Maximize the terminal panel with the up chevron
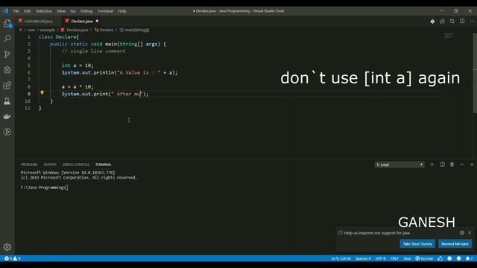 [462, 165]
